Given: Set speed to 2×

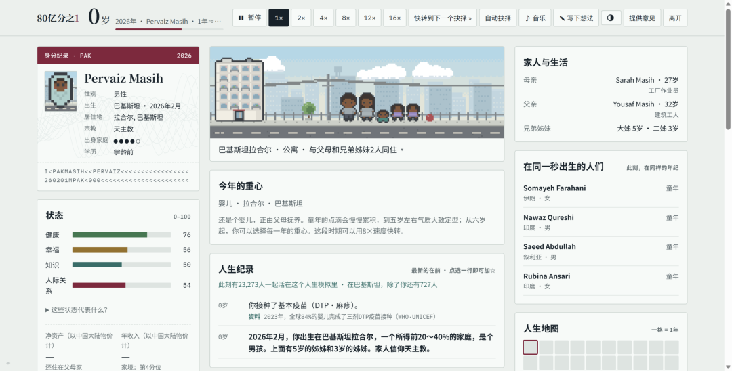Looking at the screenshot, I should click(x=301, y=18).
